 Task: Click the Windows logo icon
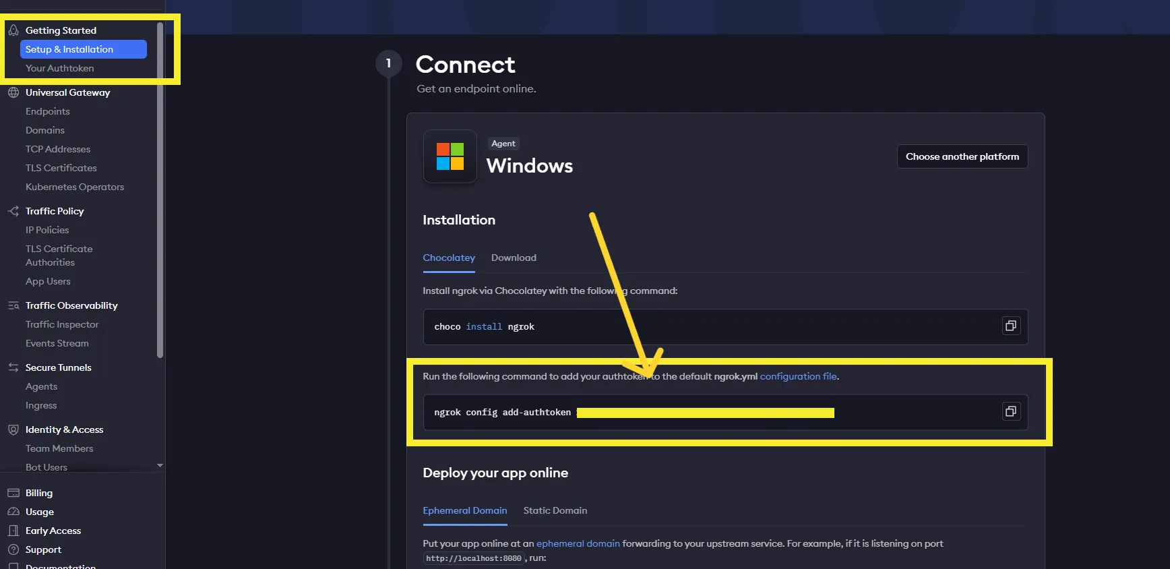point(450,156)
